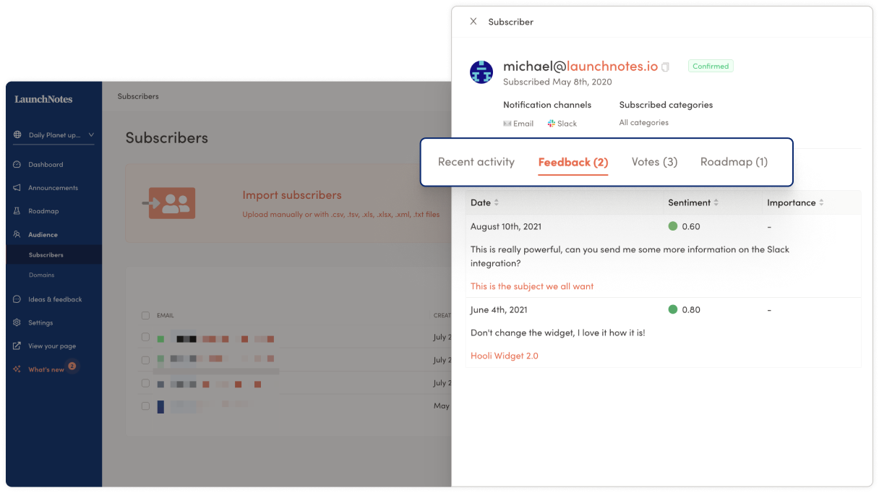Select Subscribers under Audience
The width and height of the screenshot is (879, 493).
click(x=46, y=255)
